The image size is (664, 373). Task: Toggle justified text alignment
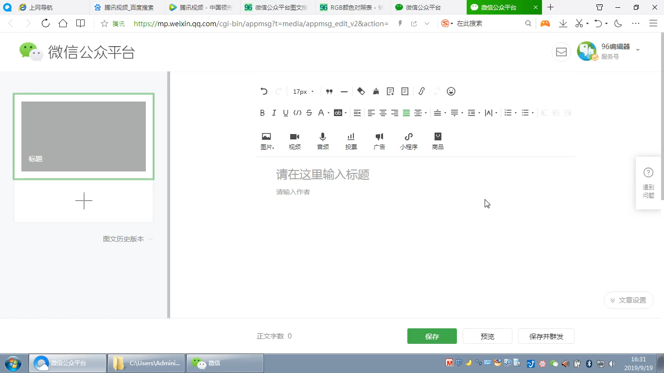pyautogui.click(x=406, y=113)
